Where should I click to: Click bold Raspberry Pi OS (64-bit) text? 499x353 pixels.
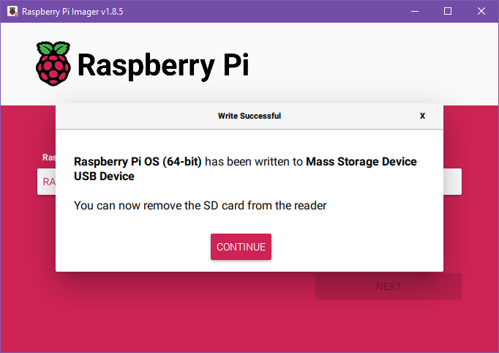[x=138, y=162]
